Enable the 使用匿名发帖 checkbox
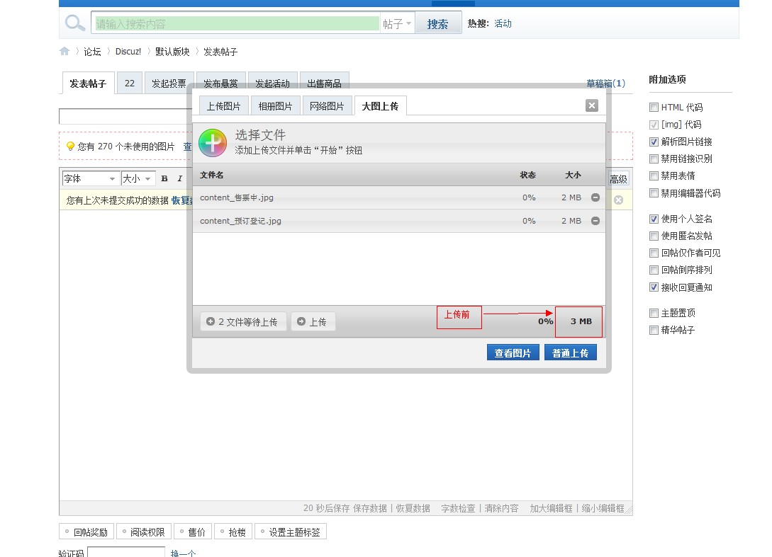The width and height of the screenshot is (772, 557). (654, 236)
